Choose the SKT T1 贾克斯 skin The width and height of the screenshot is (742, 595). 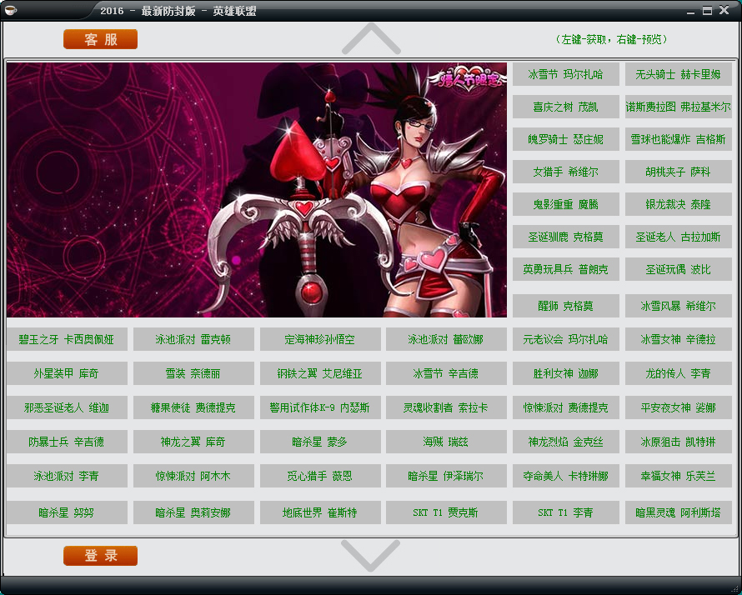[x=445, y=512]
